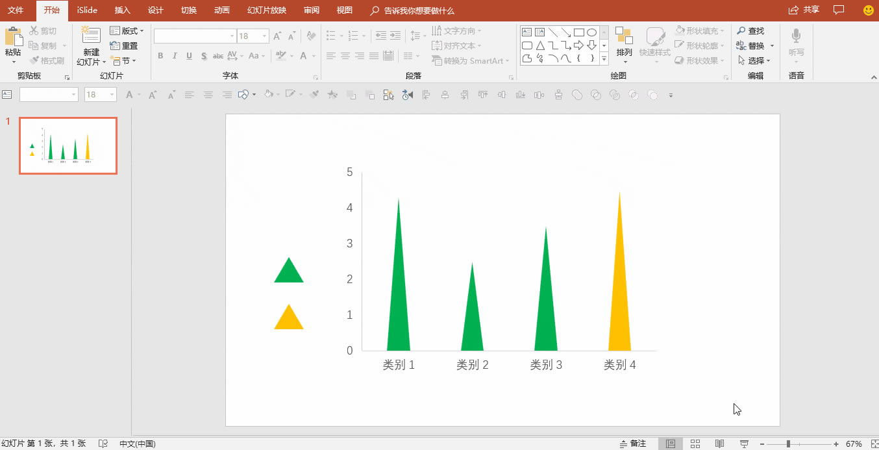Open the Selection Pane icon in quick toolbar
The image size is (879, 450).
click(388, 95)
